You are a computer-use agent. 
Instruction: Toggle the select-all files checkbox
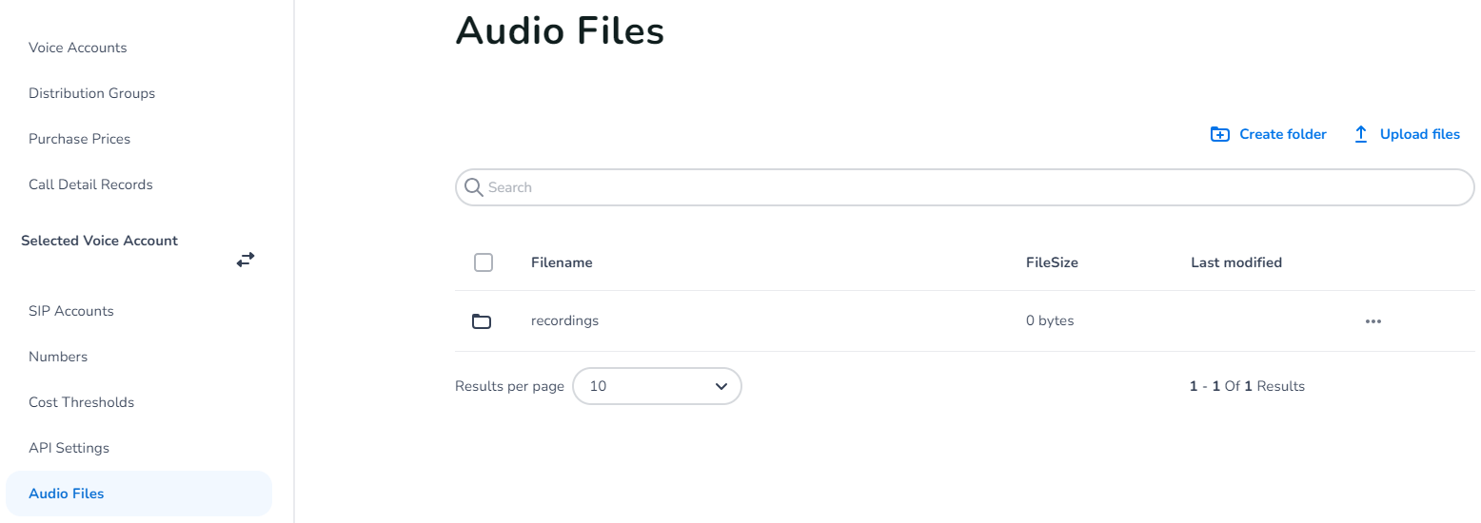pyautogui.click(x=484, y=262)
